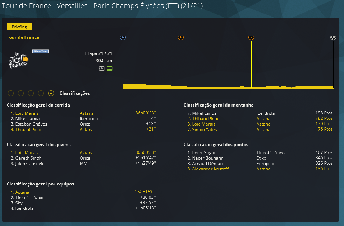Click the Classificação geral da montanha heading
Viewport: 344px width, 226px height.
[219, 105]
